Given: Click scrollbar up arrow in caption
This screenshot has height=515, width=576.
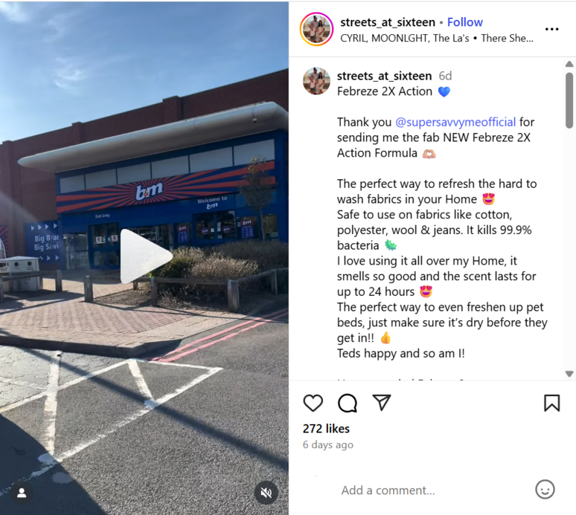Looking at the screenshot, I should pyautogui.click(x=569, y=64).
